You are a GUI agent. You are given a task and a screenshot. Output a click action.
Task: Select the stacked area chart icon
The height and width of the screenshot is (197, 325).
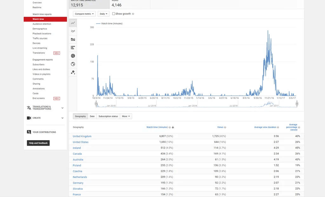73,39
